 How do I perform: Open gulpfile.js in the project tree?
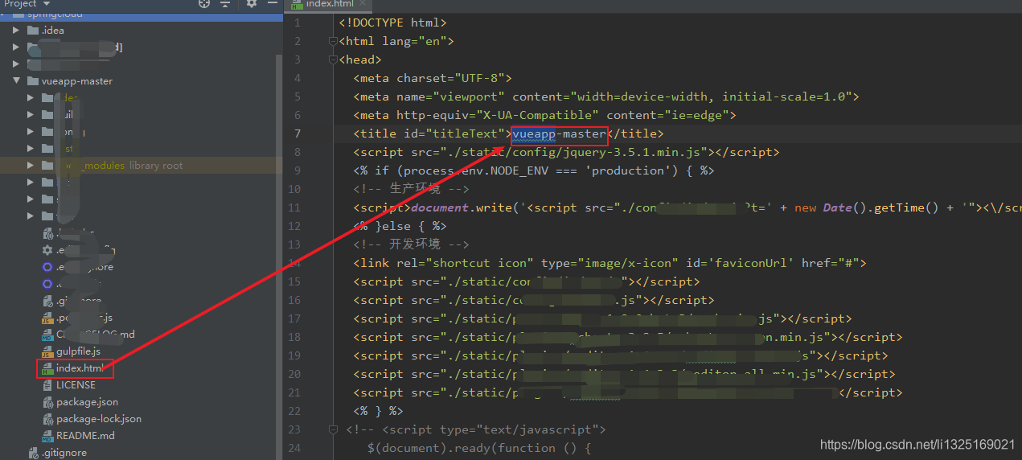(x=78, y=351)
